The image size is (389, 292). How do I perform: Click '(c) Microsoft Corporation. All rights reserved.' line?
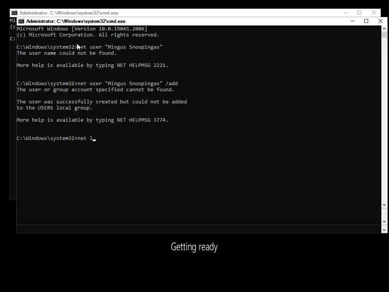click(x=88, y=35)
